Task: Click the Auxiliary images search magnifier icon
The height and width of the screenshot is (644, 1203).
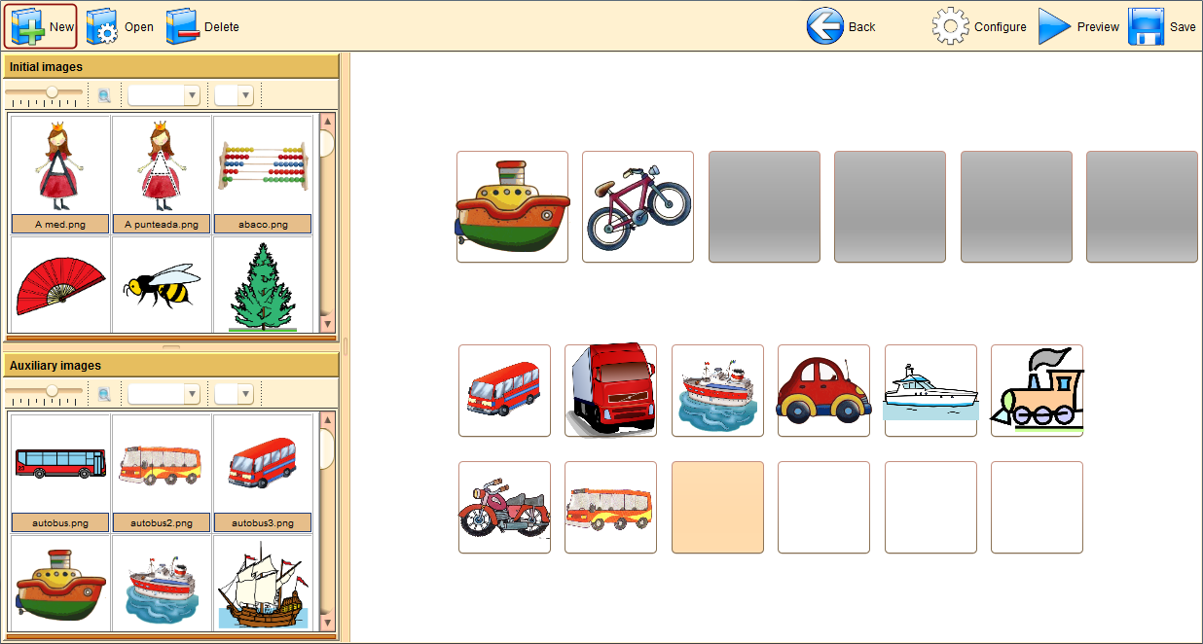Action: [104, 393]
